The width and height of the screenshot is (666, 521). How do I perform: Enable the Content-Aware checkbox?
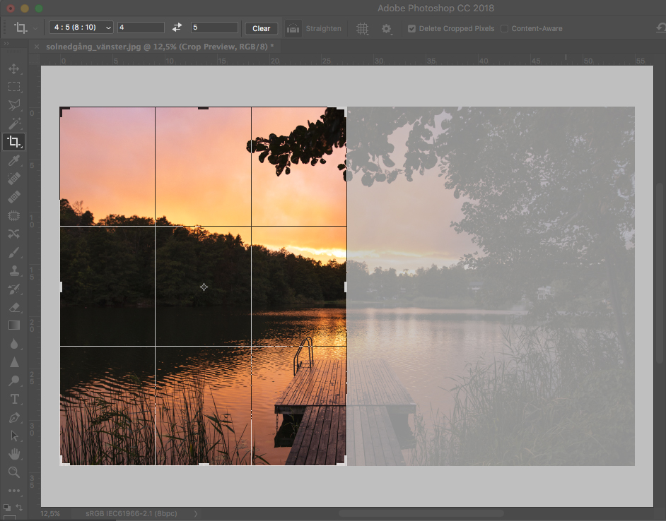(504, 28)
